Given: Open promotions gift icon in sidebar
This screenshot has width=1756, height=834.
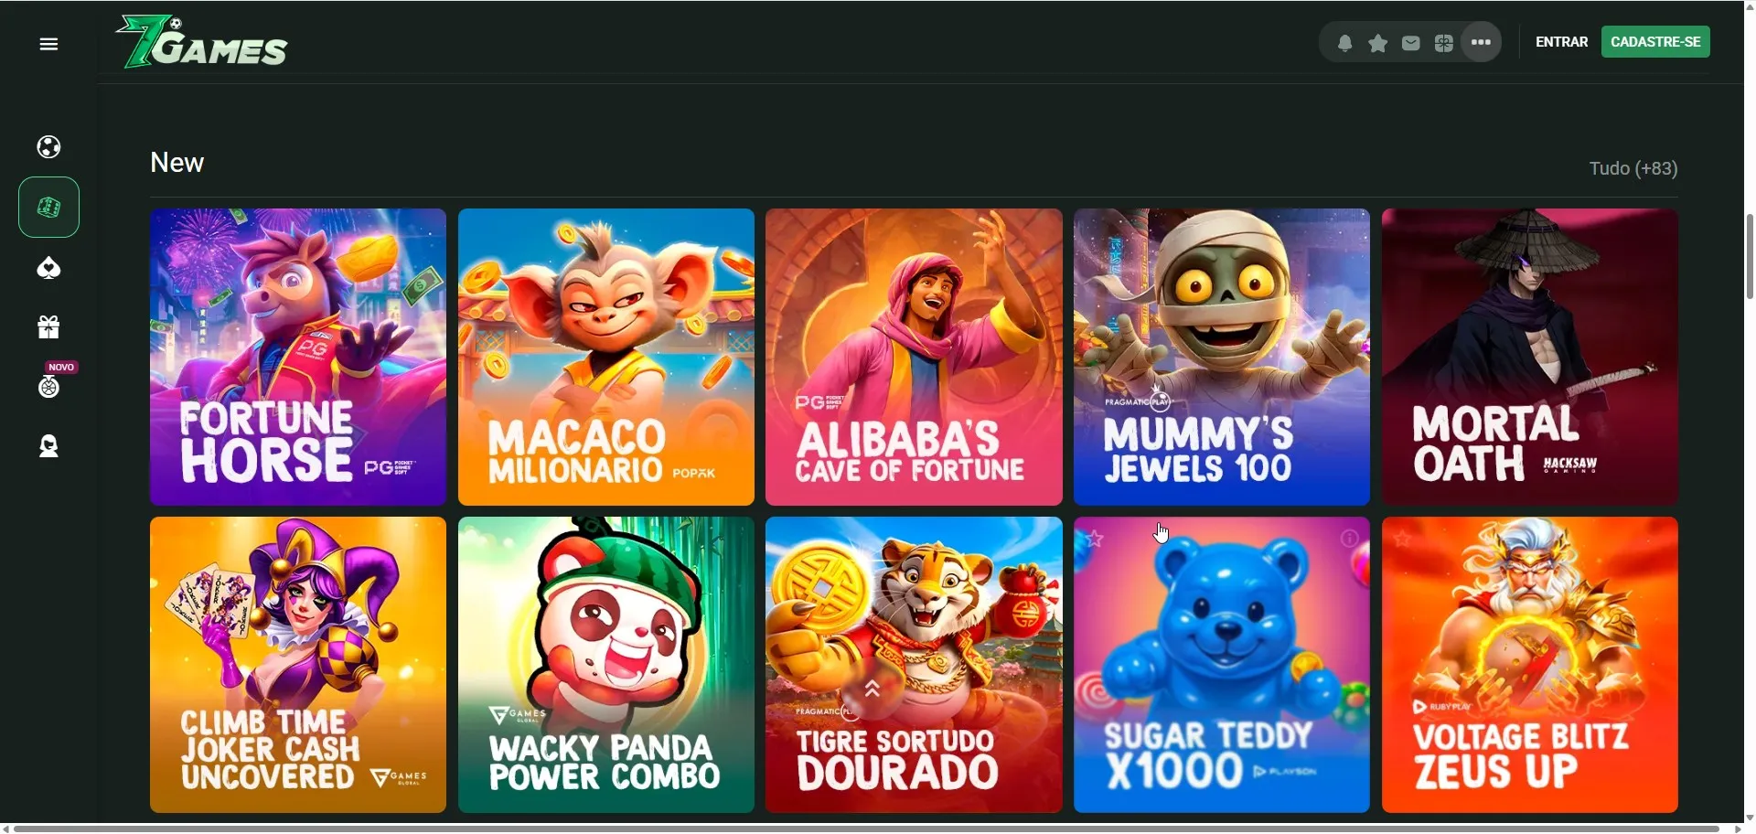Looking at the screenshot, I should click(x=48, y=327).
